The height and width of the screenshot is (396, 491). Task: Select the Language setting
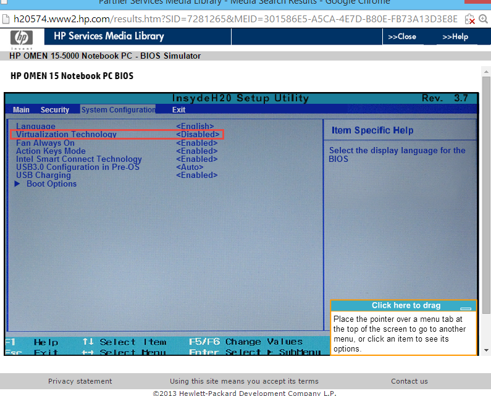pos(36,126)
